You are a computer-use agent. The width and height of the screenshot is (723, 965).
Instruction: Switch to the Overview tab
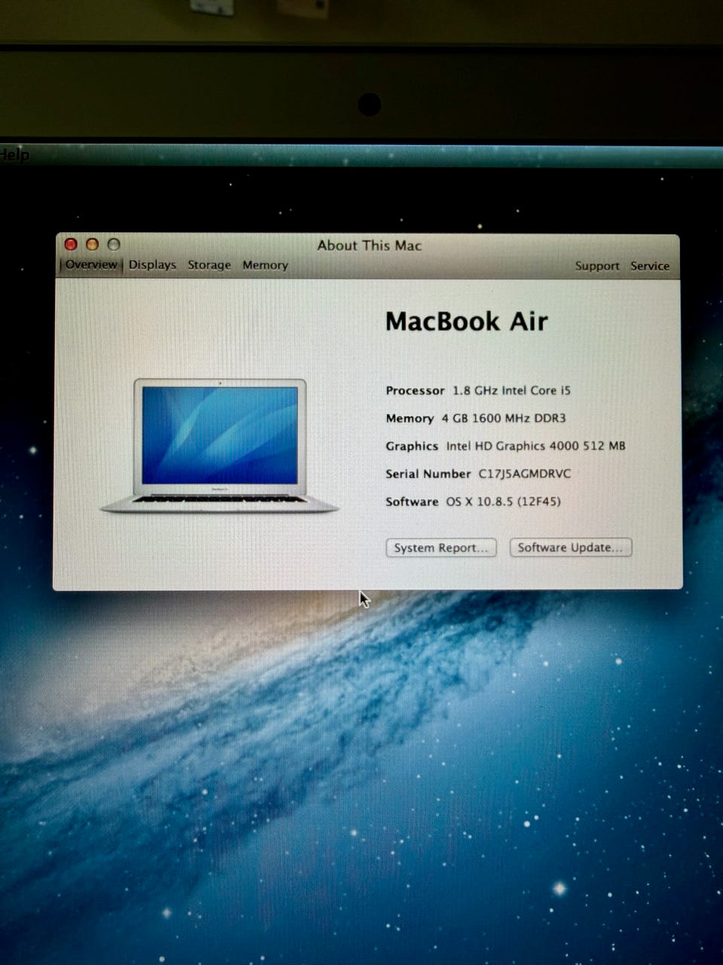pyautogui.click(x=90, y=265)
